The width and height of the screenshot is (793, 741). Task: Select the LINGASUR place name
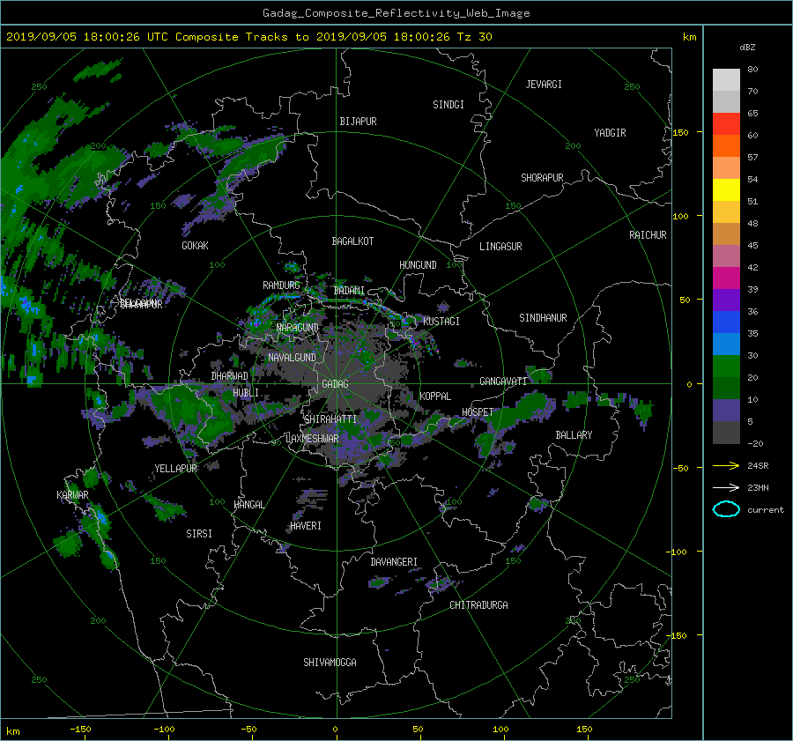500,247
